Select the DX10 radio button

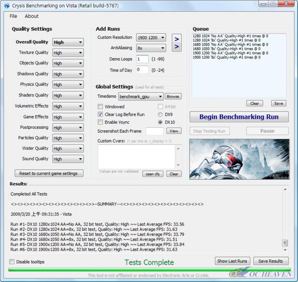tap(160, 122)
